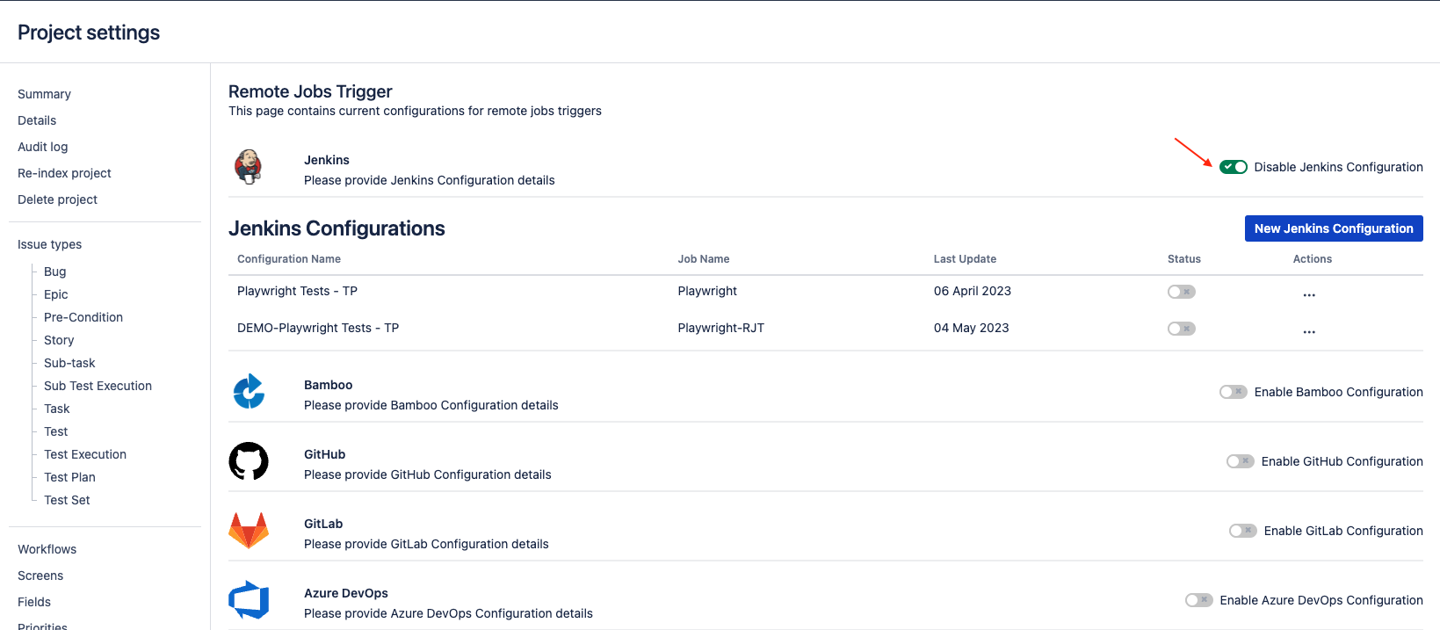Toggle status of DEMO-Playwright Tests - TP

pos(1182,329)
